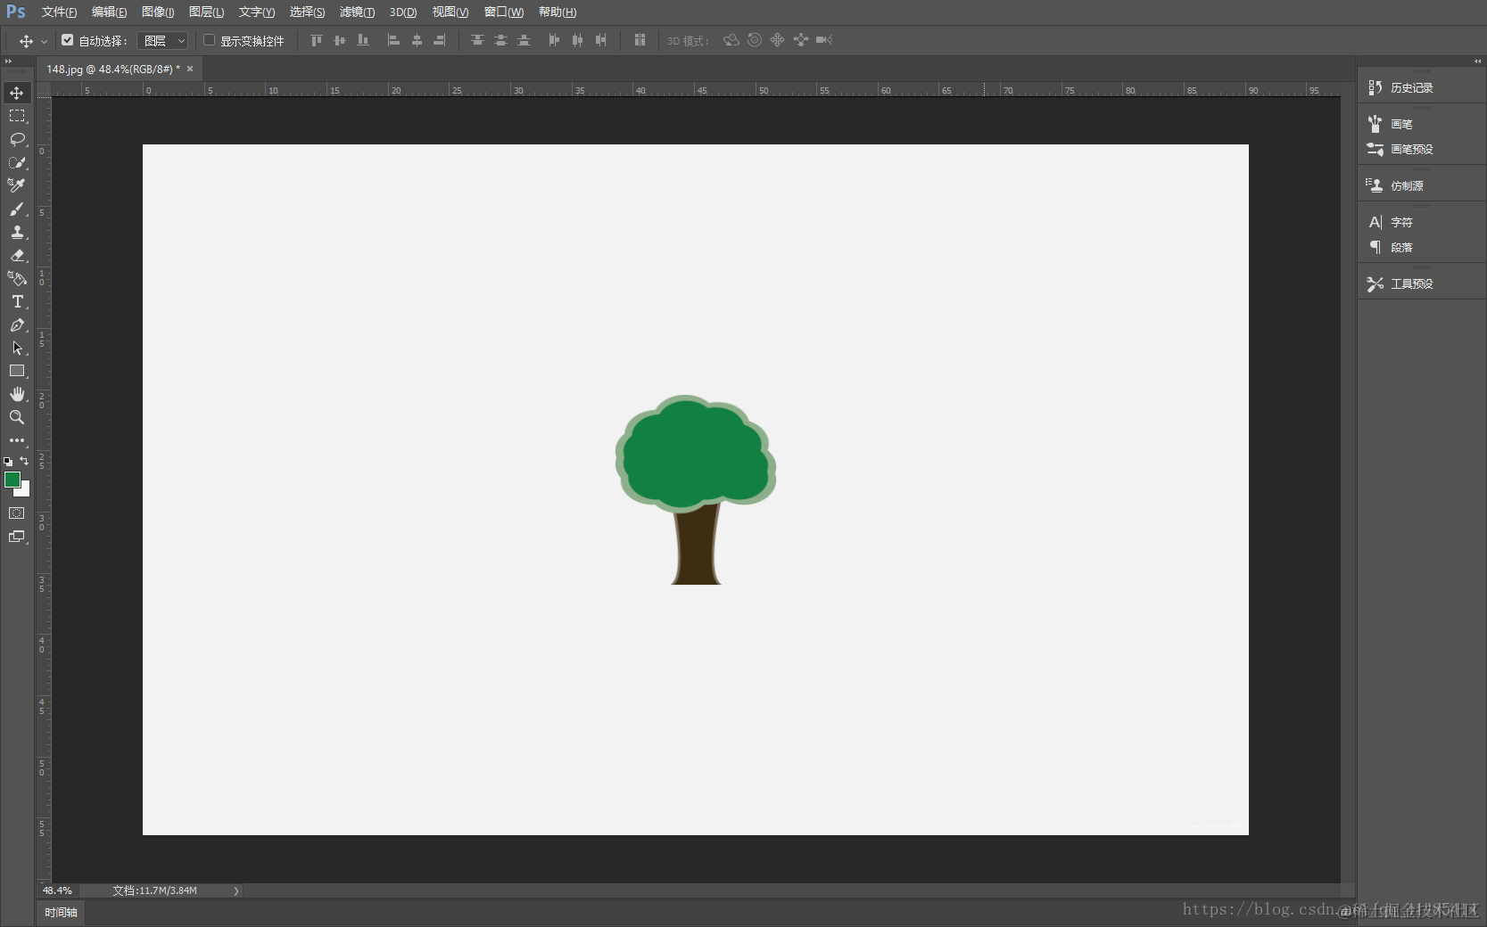The height and width of the screenshot is (927, 1487).
Task: Open the Move tool preset picker arrow
Action: (44, 41)
